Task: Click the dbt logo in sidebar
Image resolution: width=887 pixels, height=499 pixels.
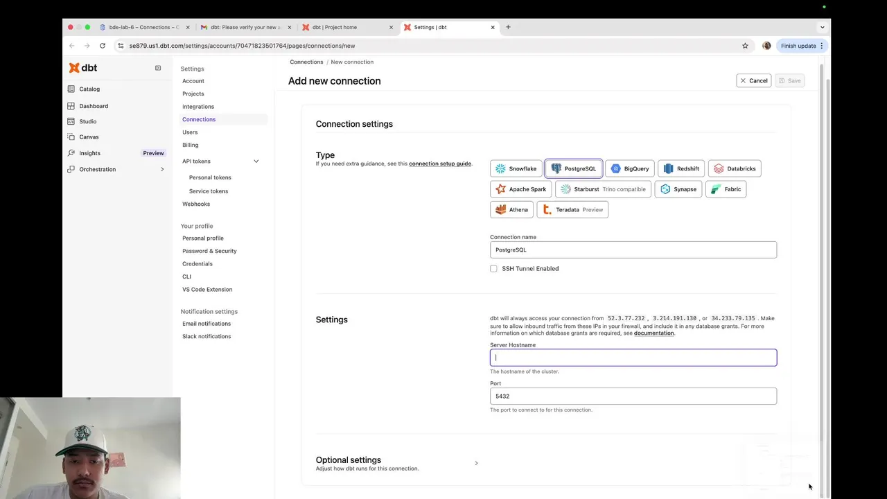Action: pyautogui.click(x=83, y=68)
